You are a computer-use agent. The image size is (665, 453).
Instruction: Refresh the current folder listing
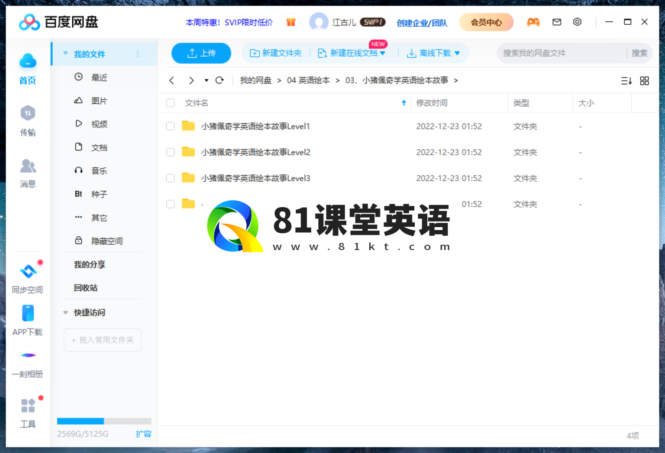click(x=220, y=80)
